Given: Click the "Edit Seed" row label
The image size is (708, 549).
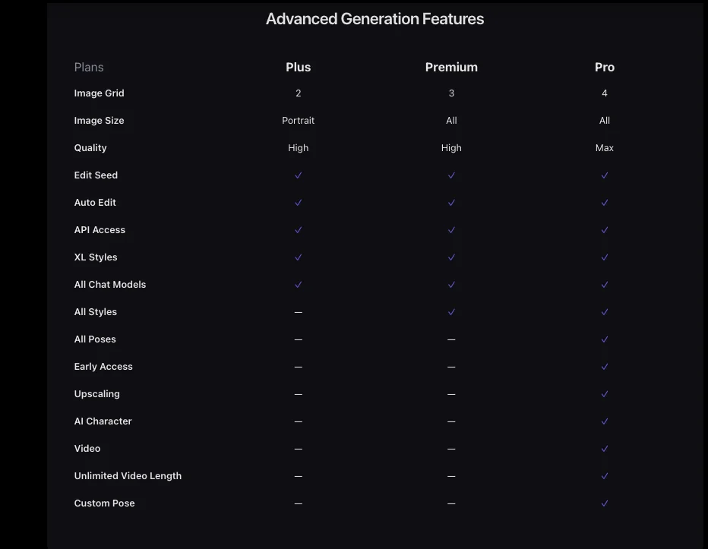Looking at the screenshot, I should click(96, 175).
